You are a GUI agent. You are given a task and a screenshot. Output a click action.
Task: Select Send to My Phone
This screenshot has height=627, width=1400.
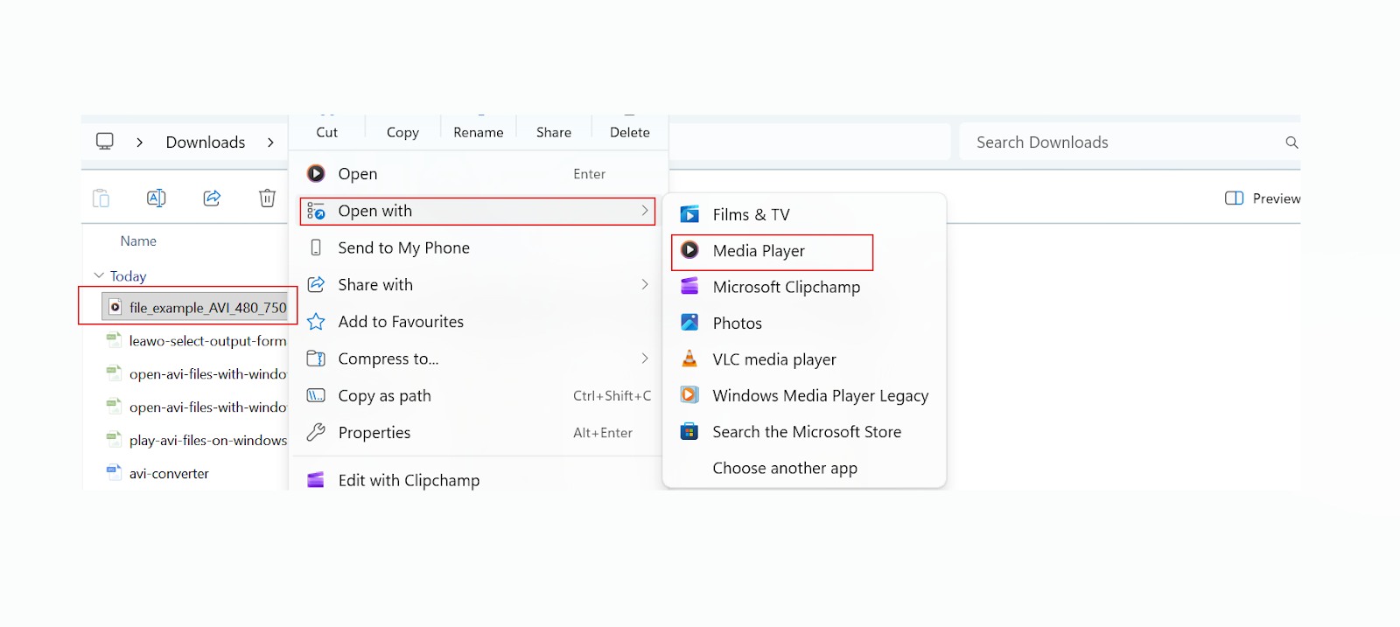coord(478,247)
